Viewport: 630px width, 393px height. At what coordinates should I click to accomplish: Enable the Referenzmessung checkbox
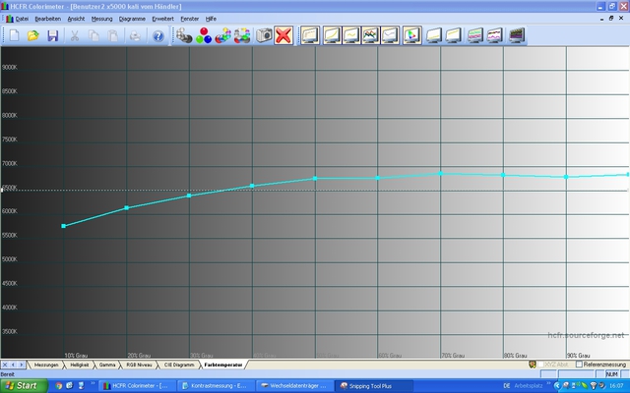pos(579,365)
